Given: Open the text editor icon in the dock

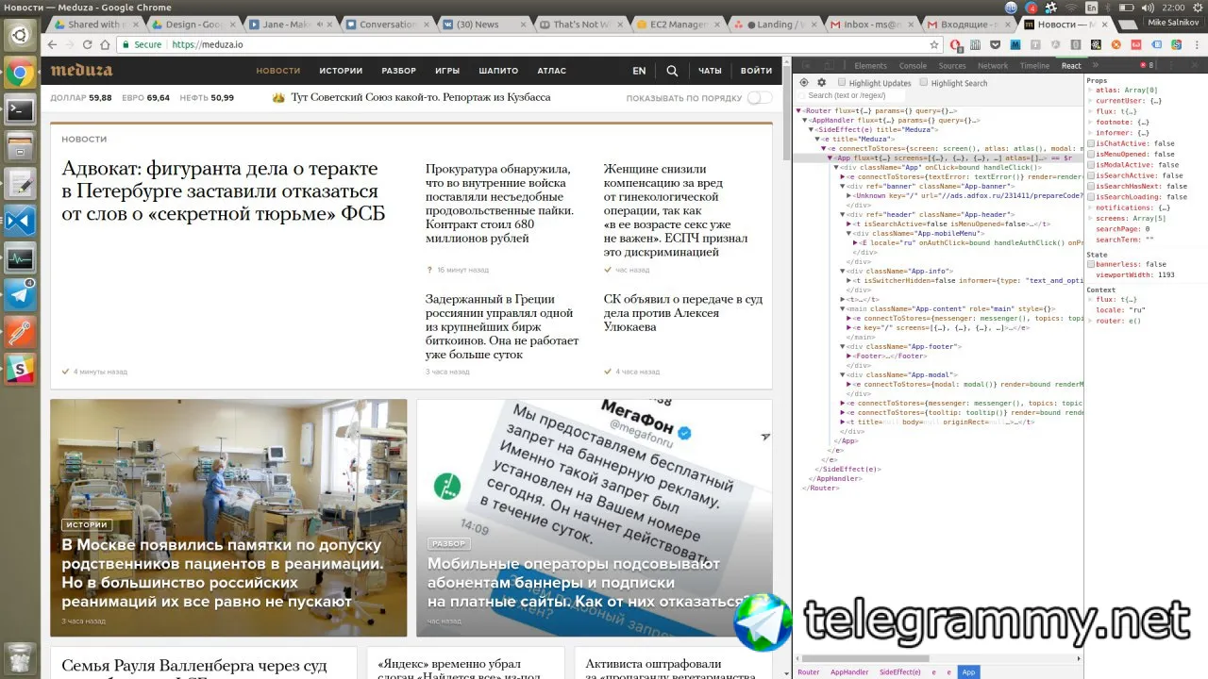Looking at the screenshot, I should [x=20, y=183].
